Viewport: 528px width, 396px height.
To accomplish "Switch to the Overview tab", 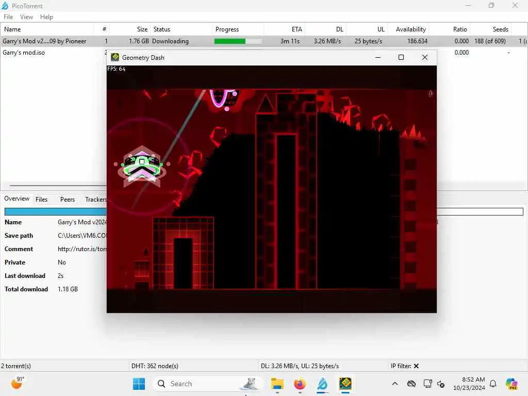I will pos(17,199).
